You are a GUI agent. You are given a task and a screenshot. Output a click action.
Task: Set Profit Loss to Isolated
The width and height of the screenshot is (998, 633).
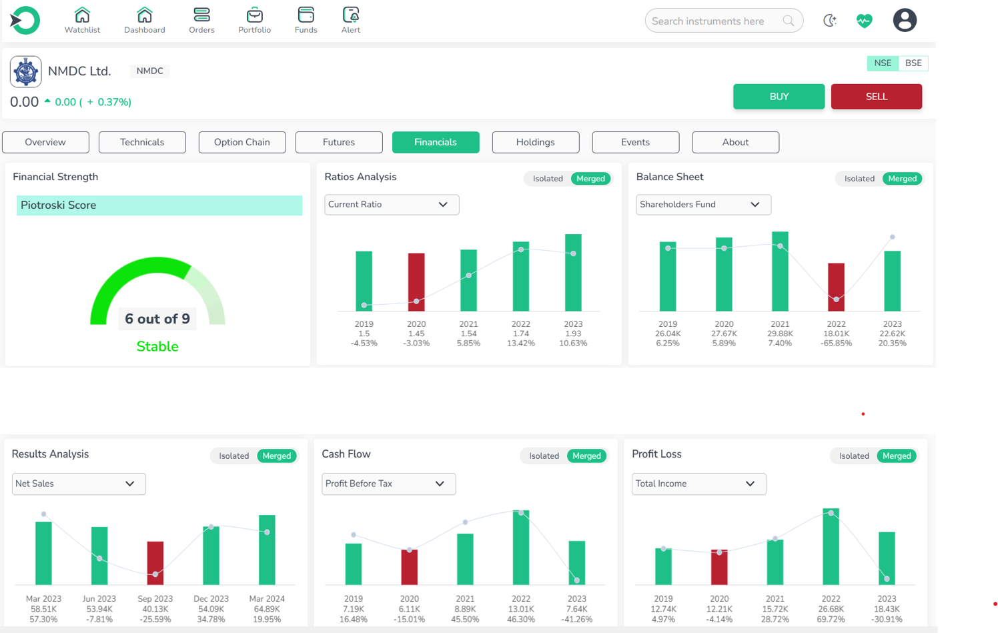point(854,456)
